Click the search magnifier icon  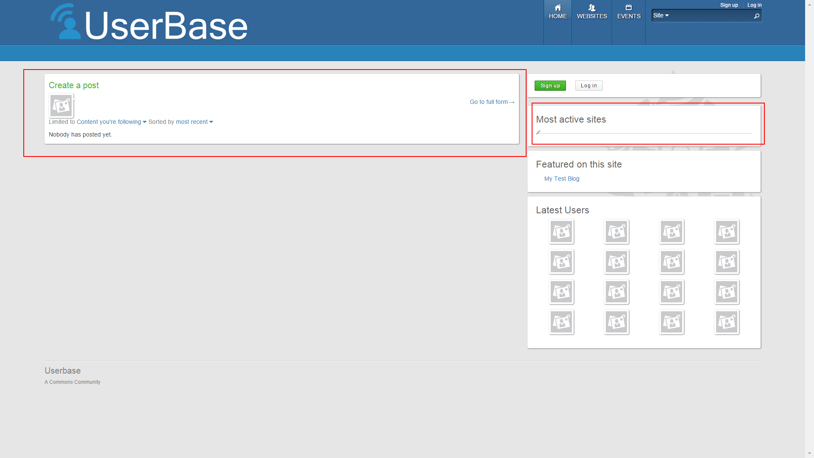tap(757, 16)
